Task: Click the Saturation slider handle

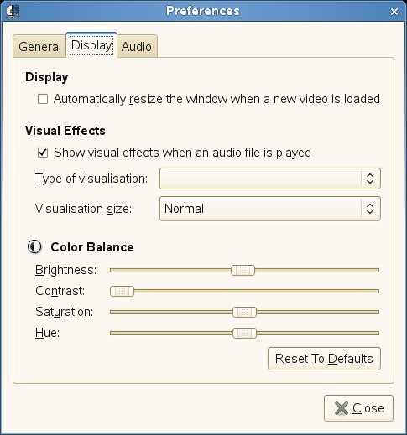Action: pos(244,312)
